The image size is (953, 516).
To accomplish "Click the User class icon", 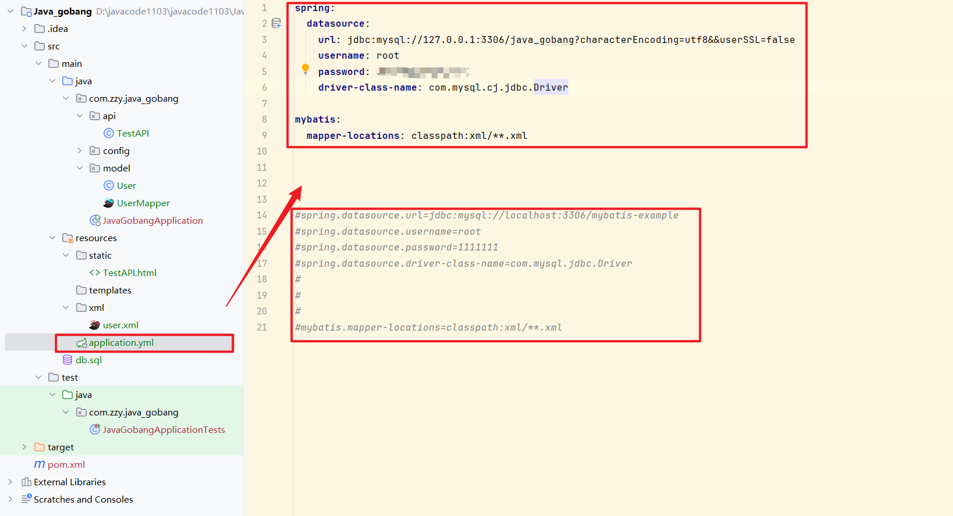I will click(109, 185).
